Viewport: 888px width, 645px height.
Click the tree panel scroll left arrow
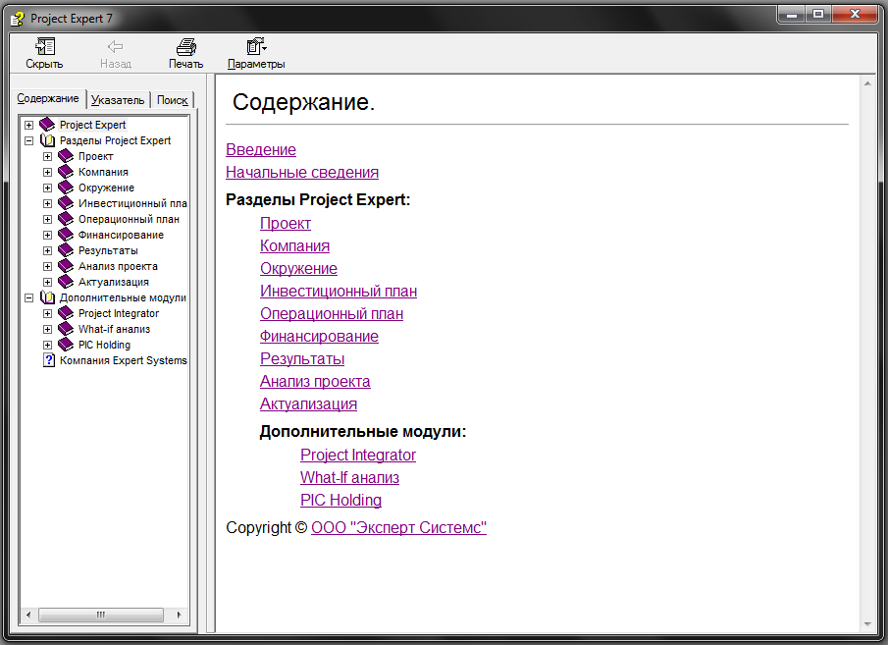pyautogui.click(x=28, y=615)
